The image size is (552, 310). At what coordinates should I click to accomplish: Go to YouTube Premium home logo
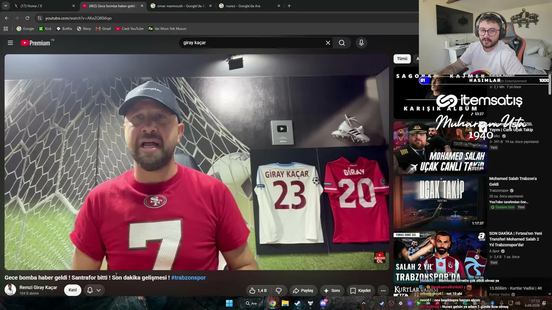click(35, 43)
